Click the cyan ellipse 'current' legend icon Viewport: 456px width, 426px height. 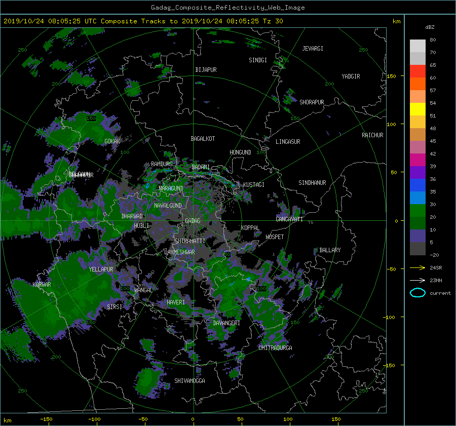[417, 293]
